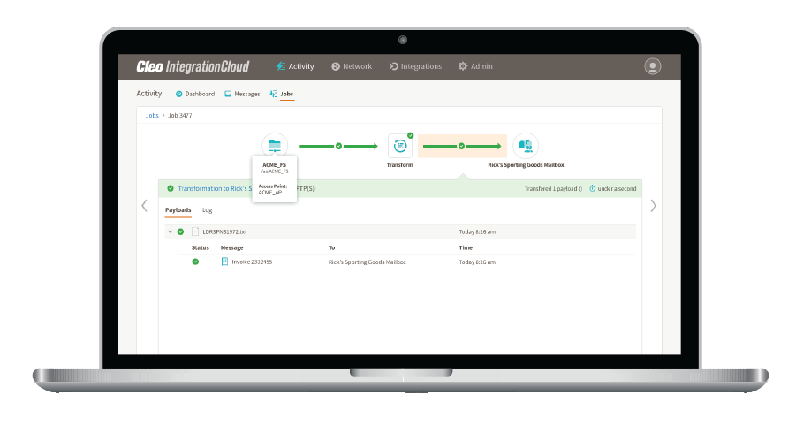Switch to the Log tab
The width and height of the screenshot is (811, 425).
[x=207, y=210]
